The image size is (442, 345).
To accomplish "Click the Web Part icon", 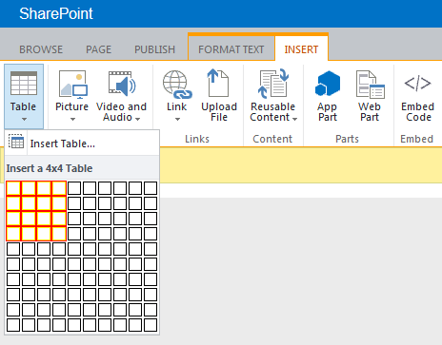I will pos(371,85).
